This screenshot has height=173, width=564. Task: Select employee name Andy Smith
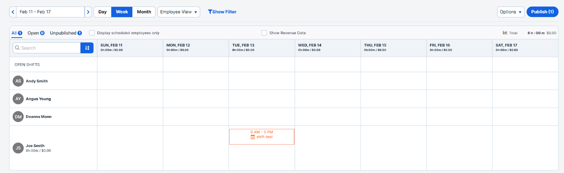coord(37,81)
